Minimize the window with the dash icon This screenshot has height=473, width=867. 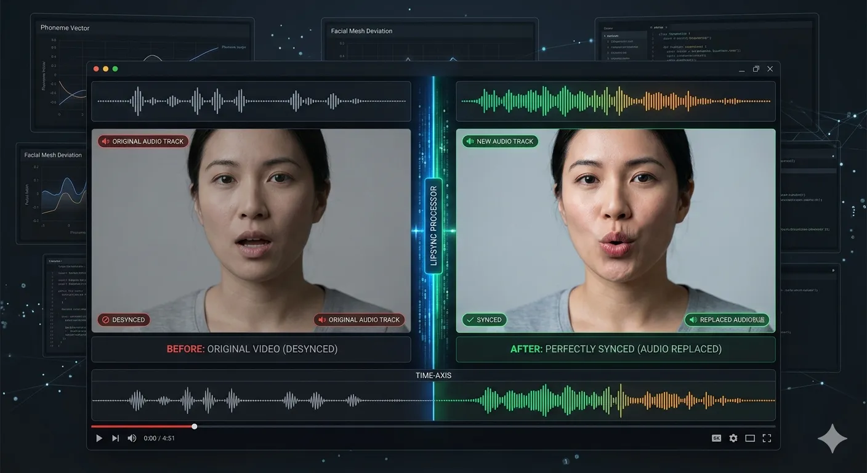click(x=743, y=70)
